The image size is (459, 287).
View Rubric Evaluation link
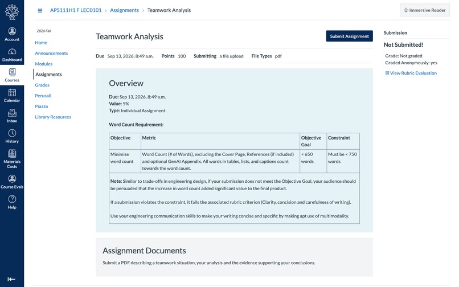[x=413, y=73]
